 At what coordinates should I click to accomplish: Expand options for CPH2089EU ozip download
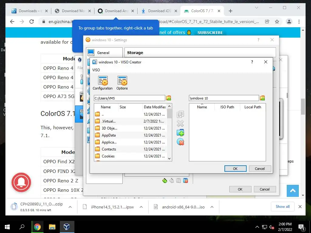click(x=70, y=207)
